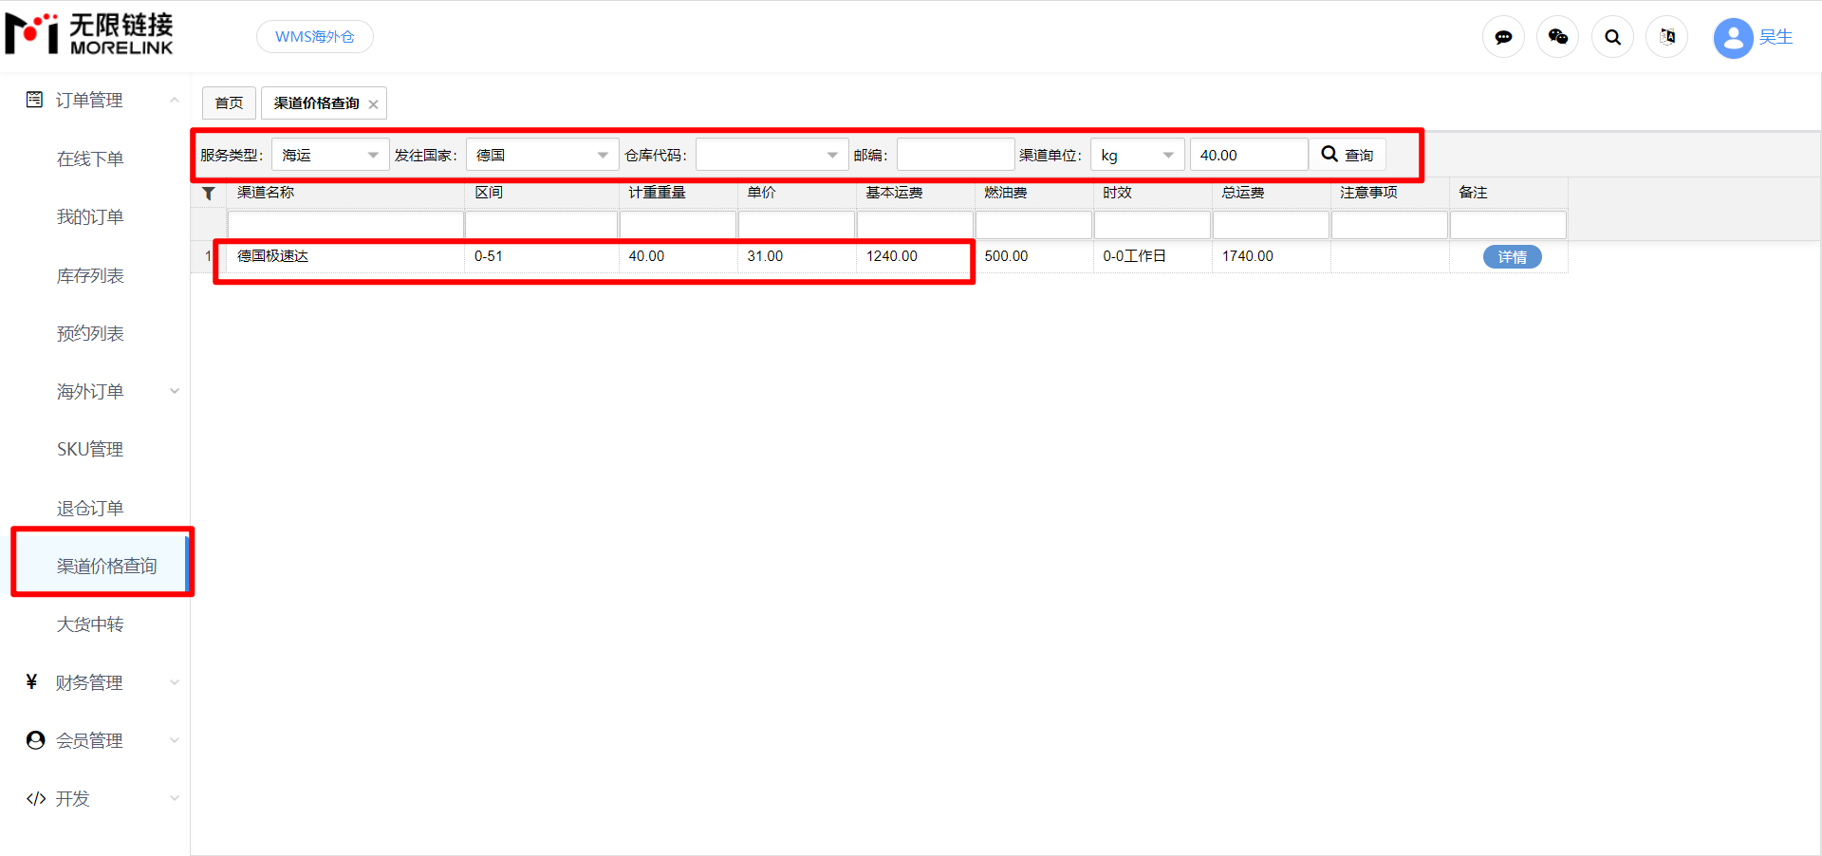
Task: Click the 备注 column filter box
Action: [1508, 225]
